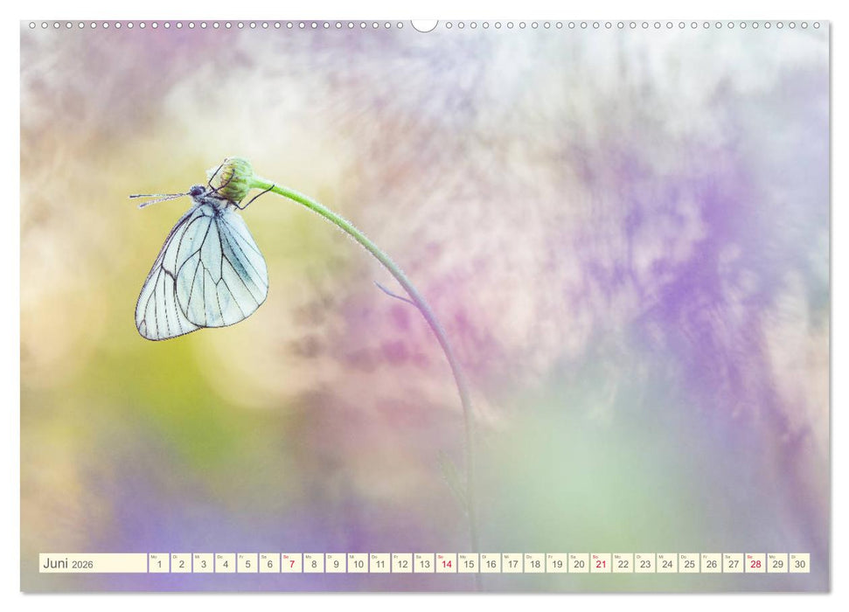Select the date cell labeled 20
This screenshot has width=849, height=612.
tap(578, 563)
